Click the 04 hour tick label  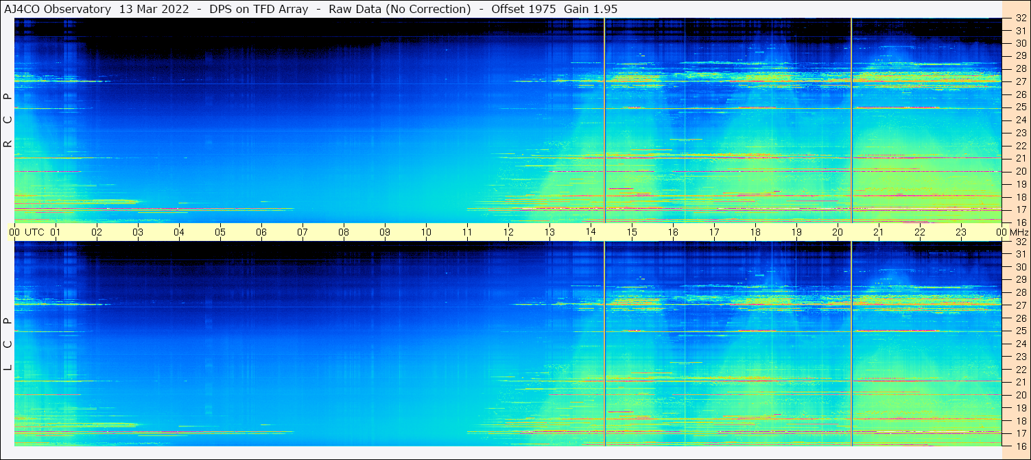pyautogui.click(x=179, y=232)
